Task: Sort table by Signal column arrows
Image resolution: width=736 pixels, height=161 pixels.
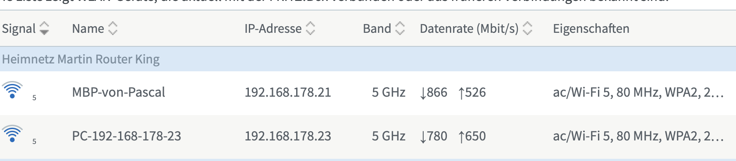Action: pyautogui.click(x=44, y=29)
